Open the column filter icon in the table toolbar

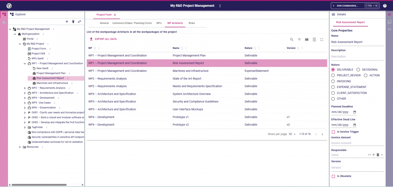pos(299,39)
